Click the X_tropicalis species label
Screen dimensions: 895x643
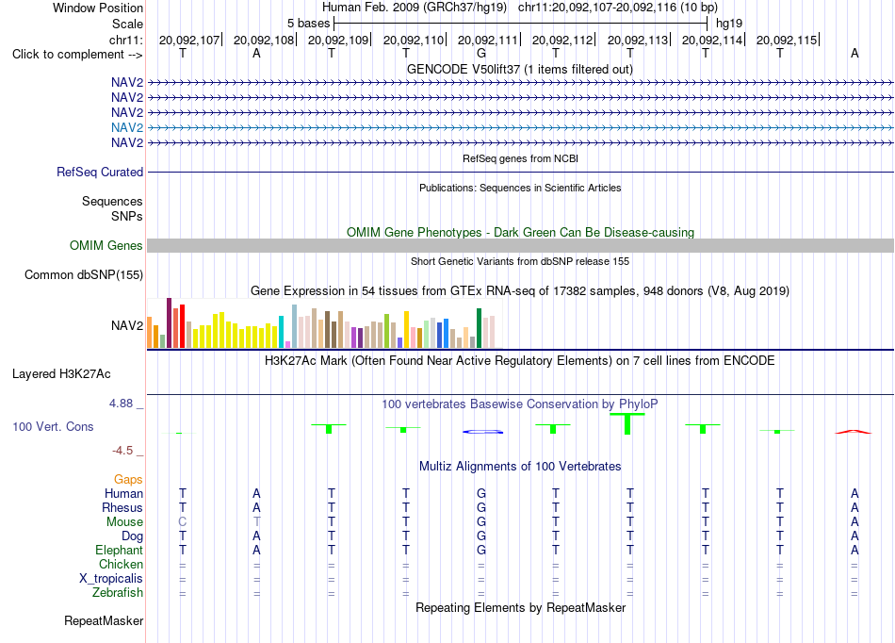[x=111, y=579]
